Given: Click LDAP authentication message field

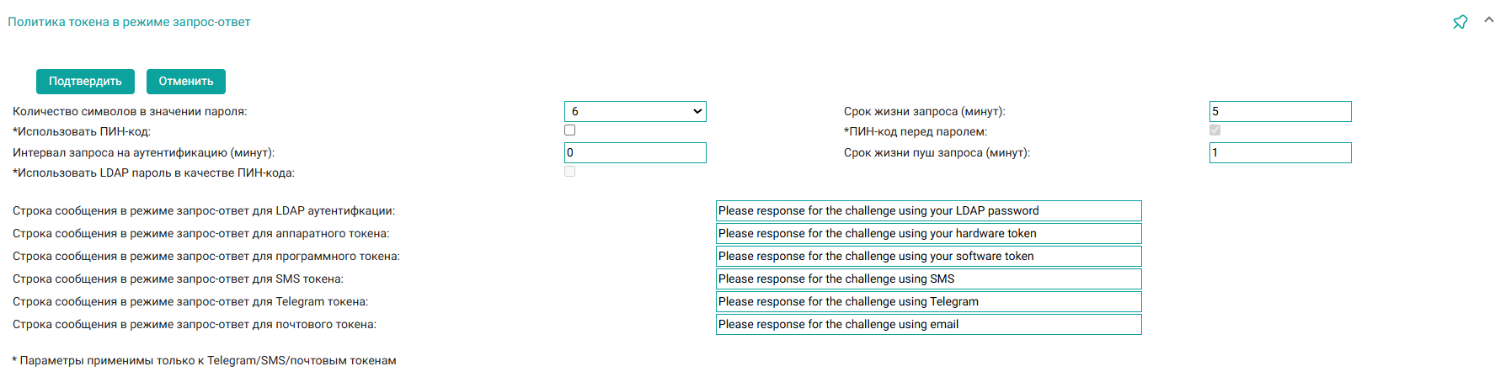Looking at the screenshot, I should 928,210.
